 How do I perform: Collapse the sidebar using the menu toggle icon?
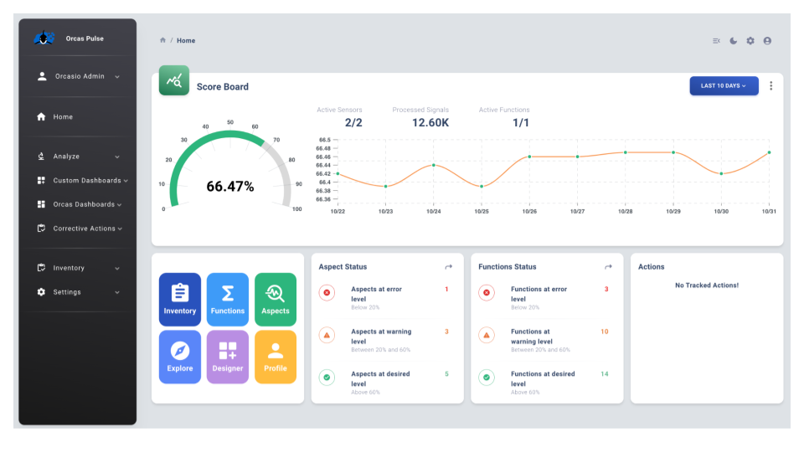[x=716, y=41]
